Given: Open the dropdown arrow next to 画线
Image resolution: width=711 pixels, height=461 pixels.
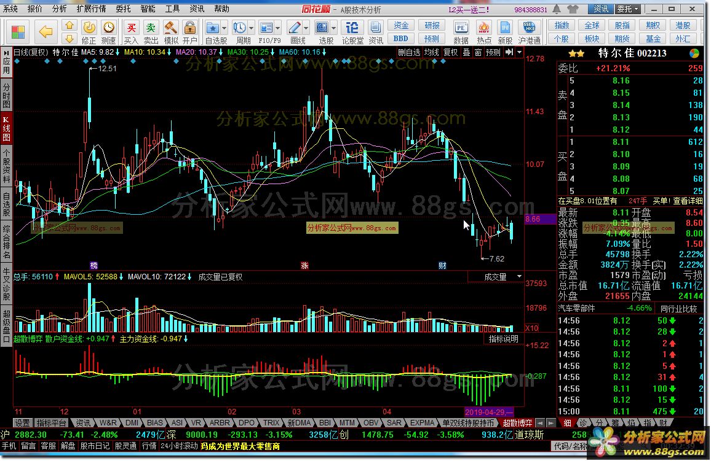Looking at the screenshot, I should pyautogui.click(x=306, y=28).
